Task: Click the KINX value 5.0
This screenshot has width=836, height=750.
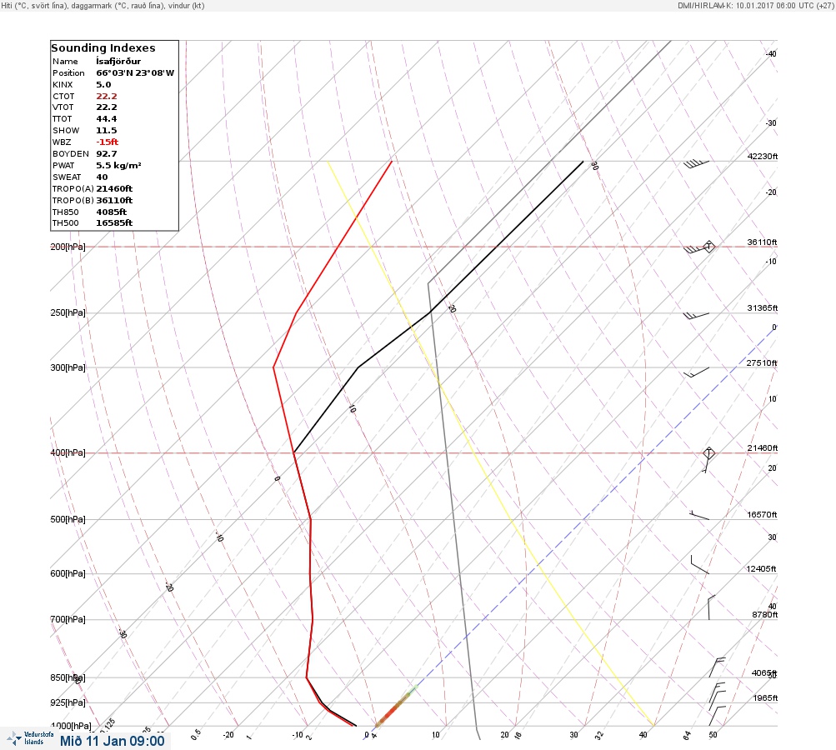Action: coord(103,85)
